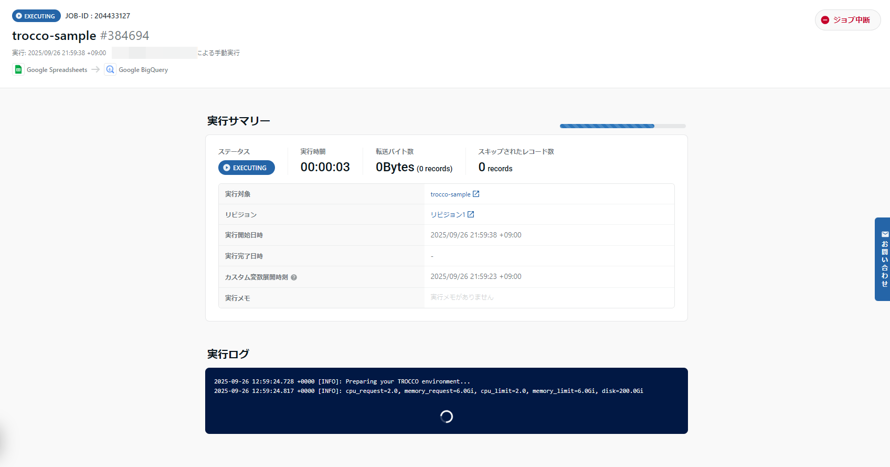This screenshot has height=467, width=890.
Task: Open the trocco-sample link in 実行対象 row
Action: tap(450, 194)
